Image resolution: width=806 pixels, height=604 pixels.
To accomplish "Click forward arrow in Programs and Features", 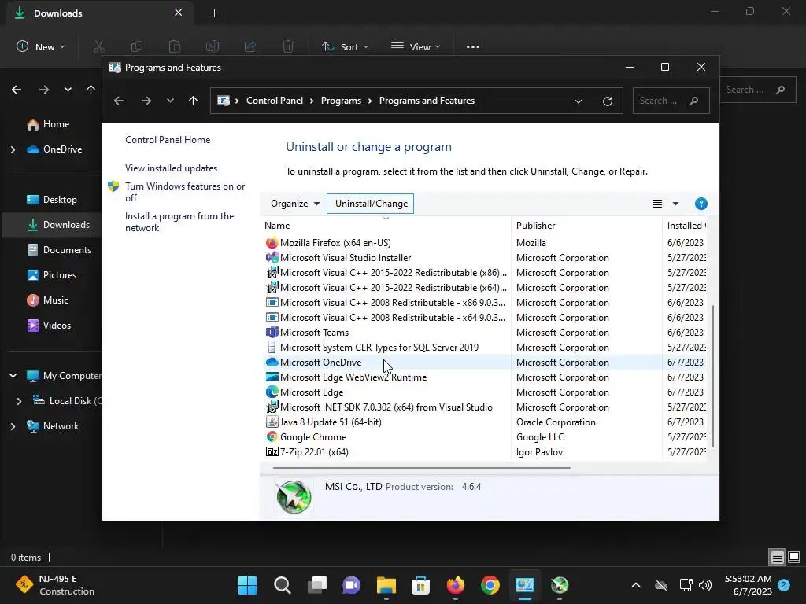I will pos(146,101).
